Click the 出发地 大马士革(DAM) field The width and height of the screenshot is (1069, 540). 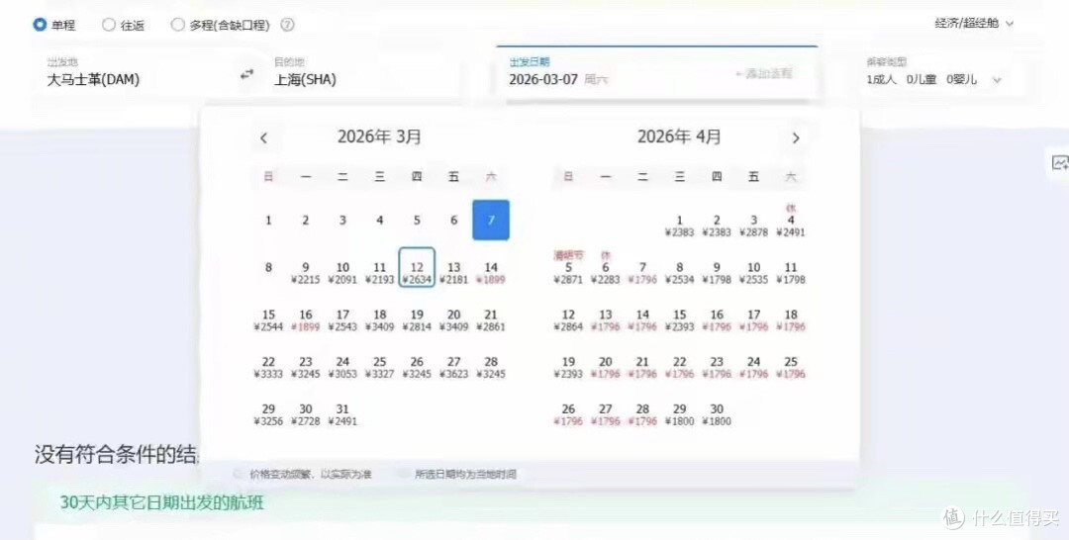[x=137, y=73]
